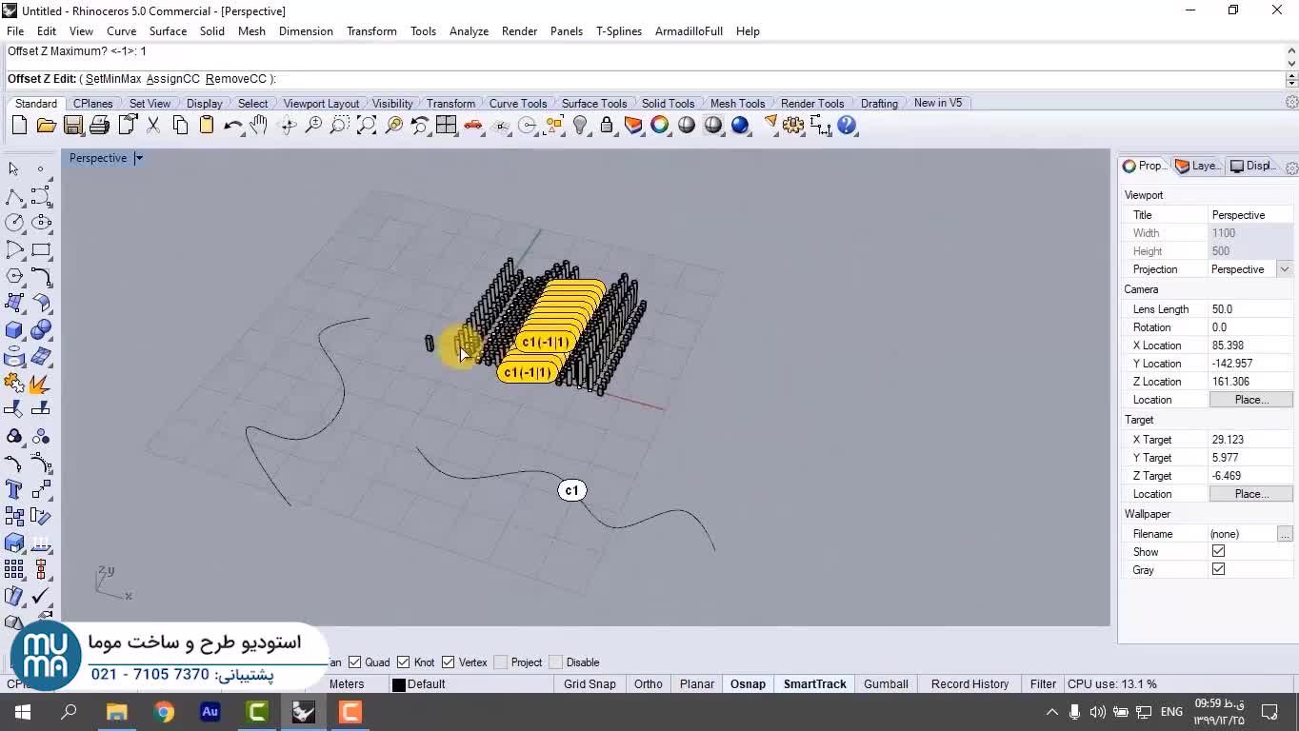Enable the Project osnap checkbox

[501, 662]
